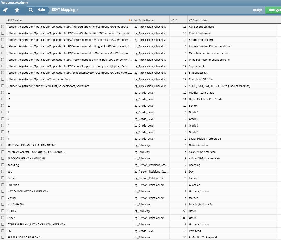Click the sort arrow in SSAT Value header
Image resolution: width=281 pixels, height=240 pixels.
click(x=130, y=20)
